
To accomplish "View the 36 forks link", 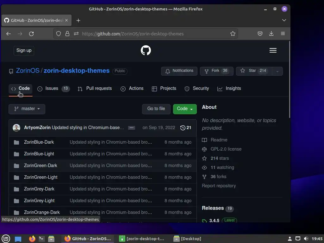I will (218, 177).
